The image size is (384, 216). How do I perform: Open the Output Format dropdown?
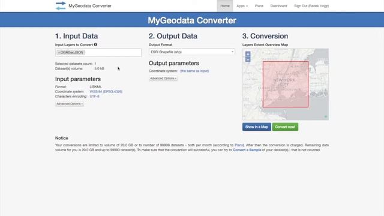(x=192, y=52)
